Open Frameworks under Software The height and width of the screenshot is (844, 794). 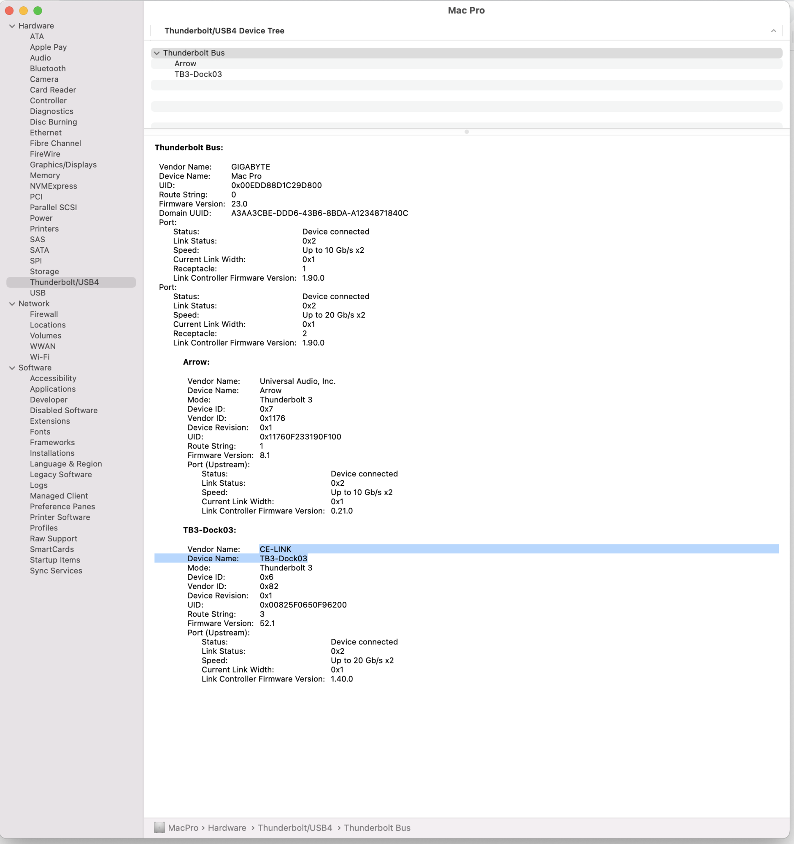[x=52, y=442]
